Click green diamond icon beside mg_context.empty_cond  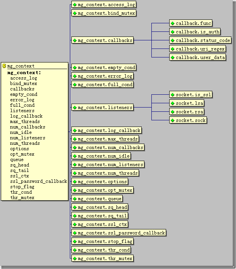75,68
